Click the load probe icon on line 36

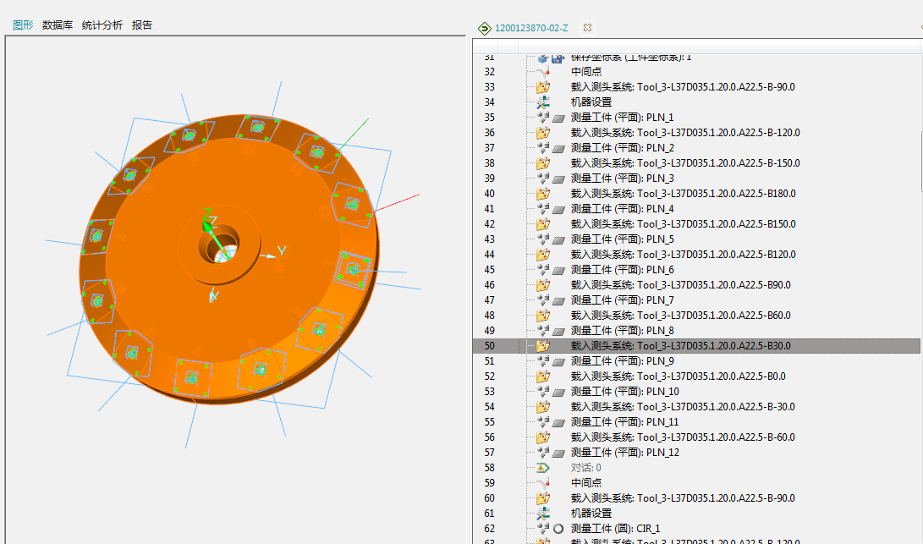543,133
